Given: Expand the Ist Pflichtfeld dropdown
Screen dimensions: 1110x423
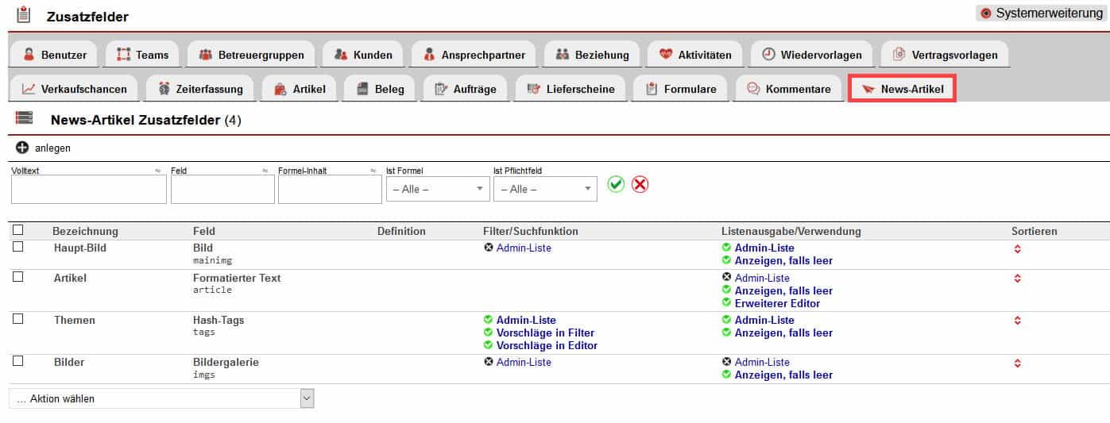Looking at the screenshot, I should pos(545,189).
